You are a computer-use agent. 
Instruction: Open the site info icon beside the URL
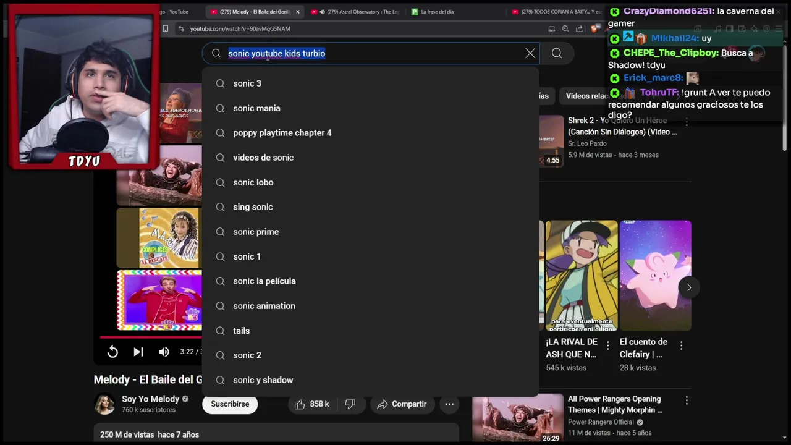[x=180, y=28]
